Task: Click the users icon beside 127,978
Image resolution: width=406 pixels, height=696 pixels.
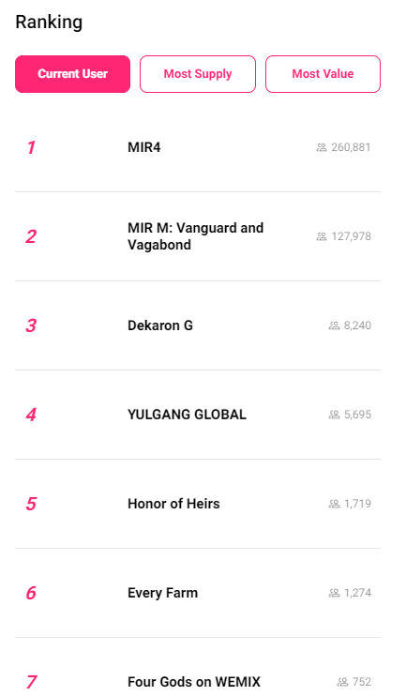Action: 322,236
